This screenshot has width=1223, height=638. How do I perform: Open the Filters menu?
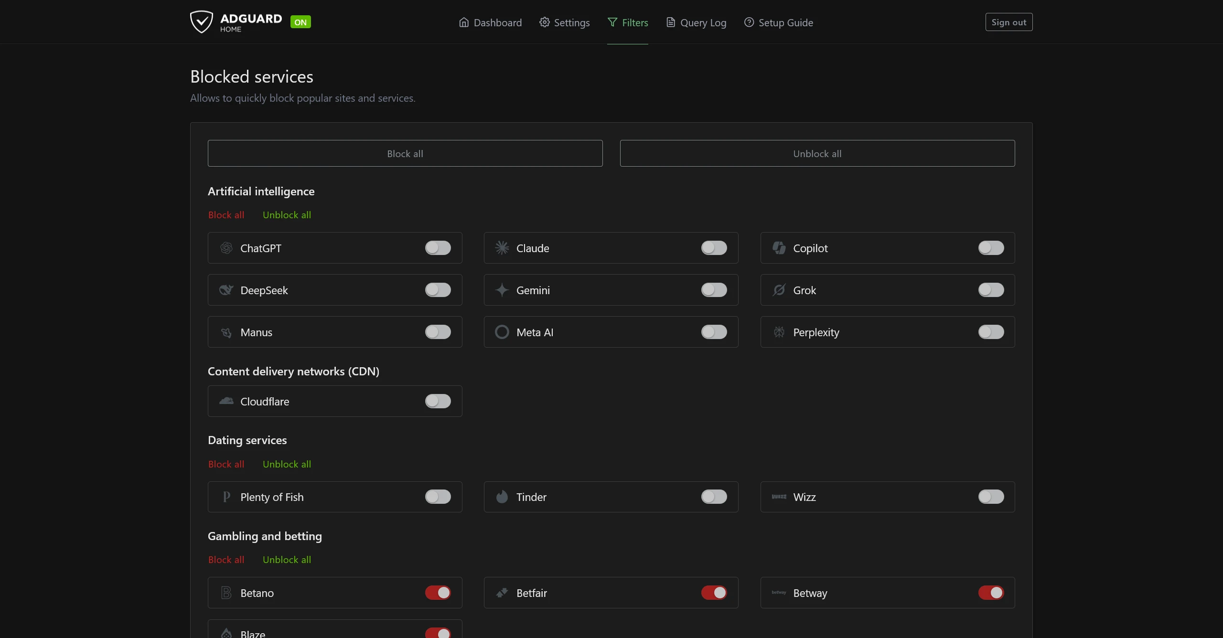[x=628, y=22]
